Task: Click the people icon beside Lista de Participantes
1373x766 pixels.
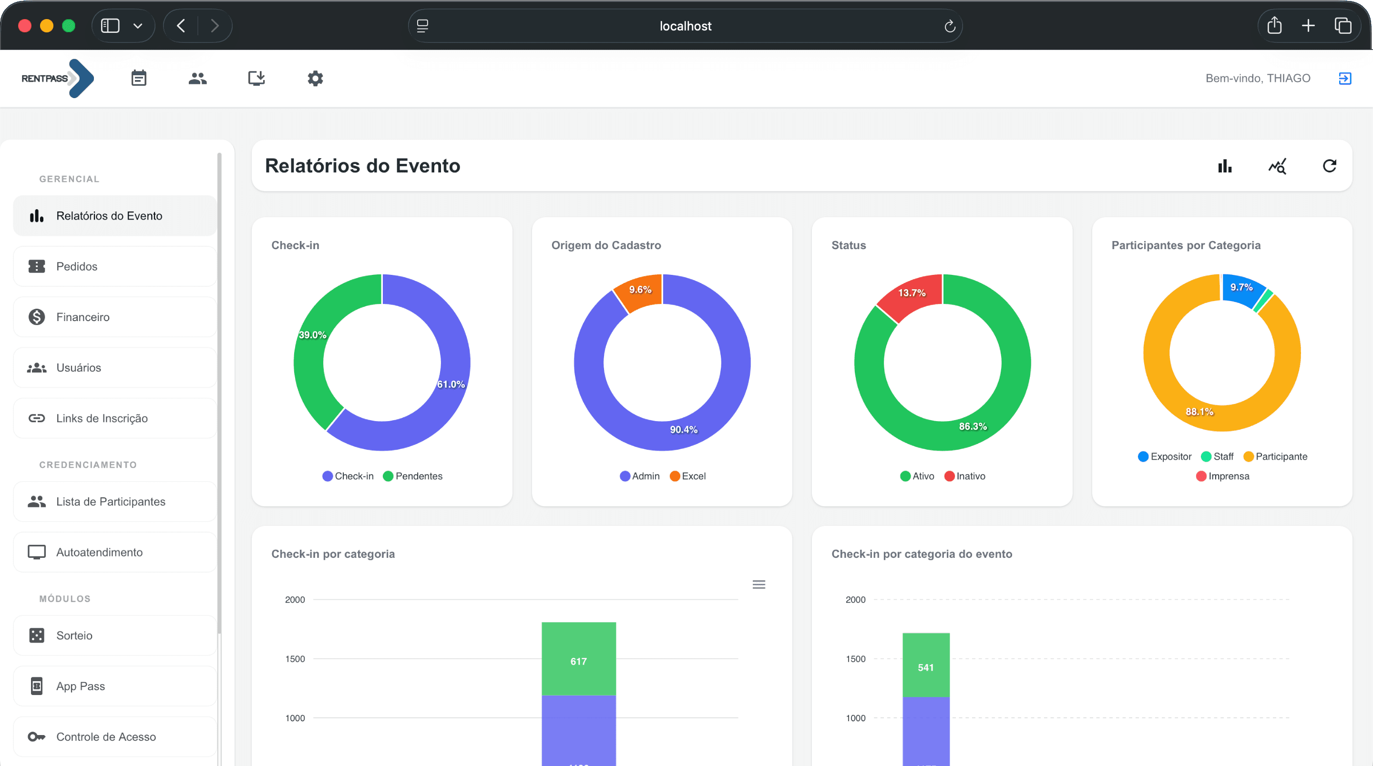Action: (37, 501)
